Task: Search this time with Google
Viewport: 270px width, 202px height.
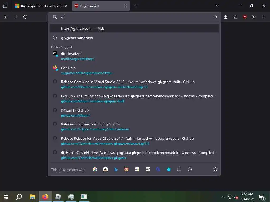Action: point(95,170)
